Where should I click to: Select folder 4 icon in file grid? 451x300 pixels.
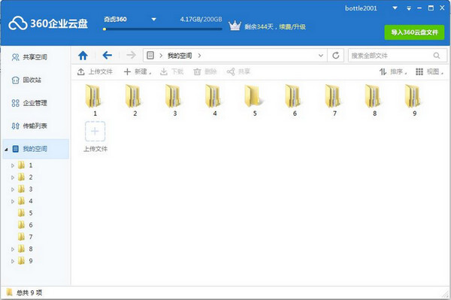point(213,96)
